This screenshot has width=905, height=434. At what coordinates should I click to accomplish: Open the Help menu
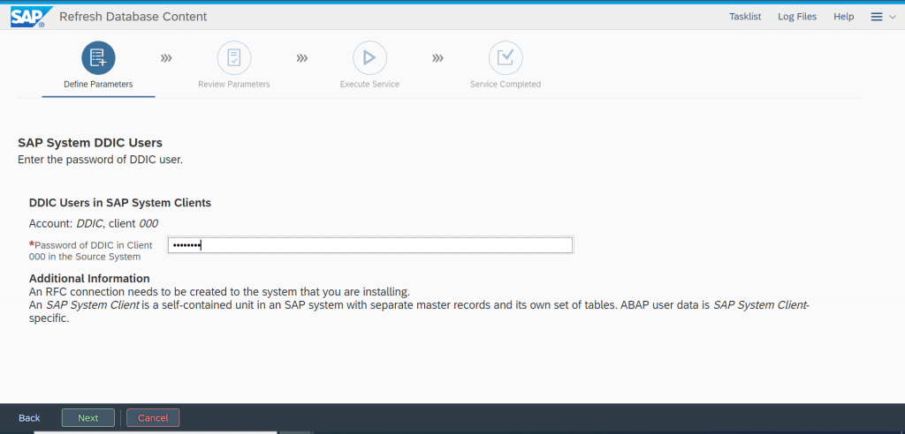tap(844, 17)
